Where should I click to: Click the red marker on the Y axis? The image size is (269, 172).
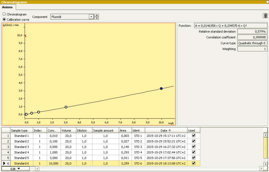tap(25, 36)
